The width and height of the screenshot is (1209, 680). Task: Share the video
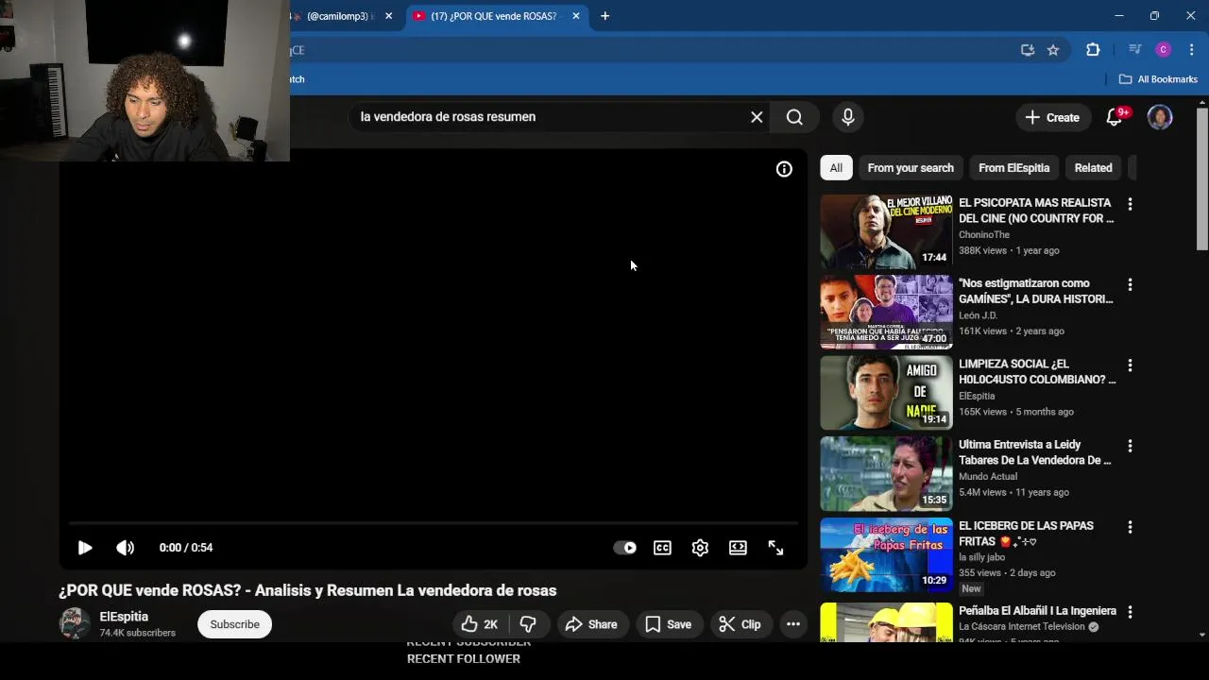(591, 624)
